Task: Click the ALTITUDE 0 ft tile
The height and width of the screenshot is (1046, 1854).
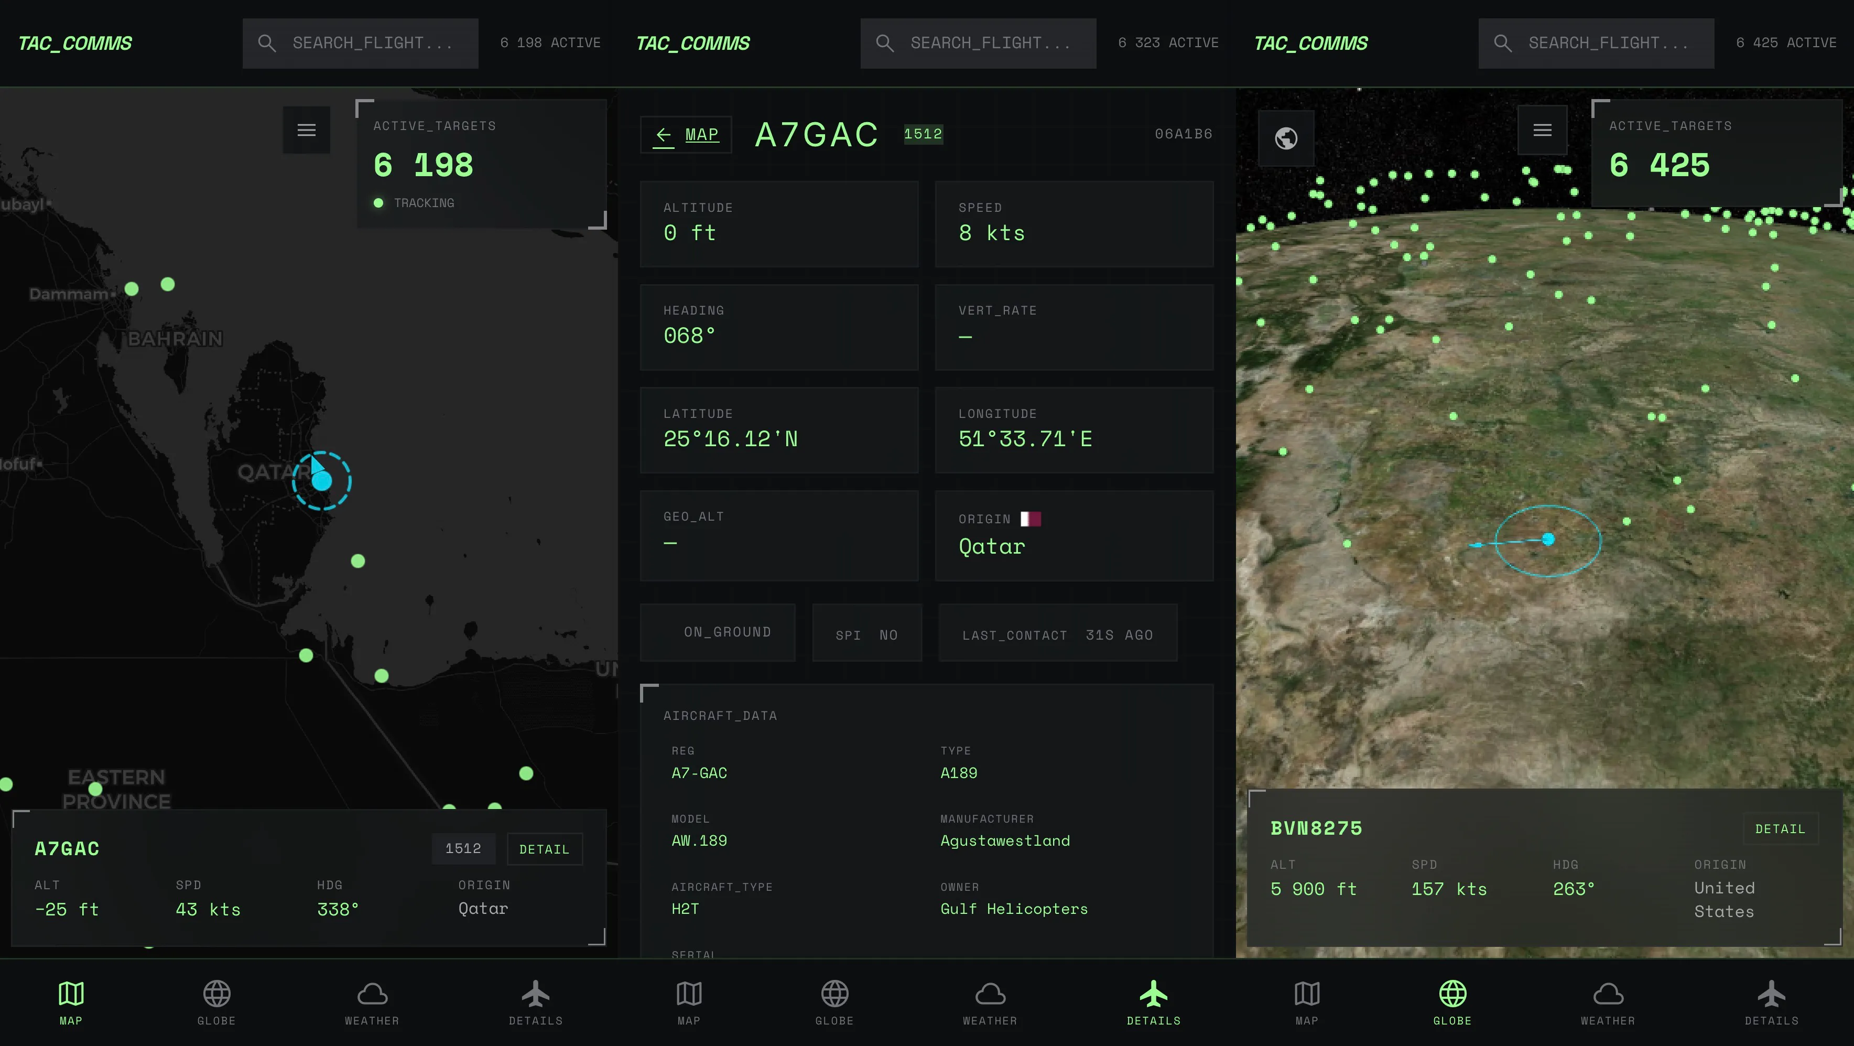Action: click(x=779, y=224)
